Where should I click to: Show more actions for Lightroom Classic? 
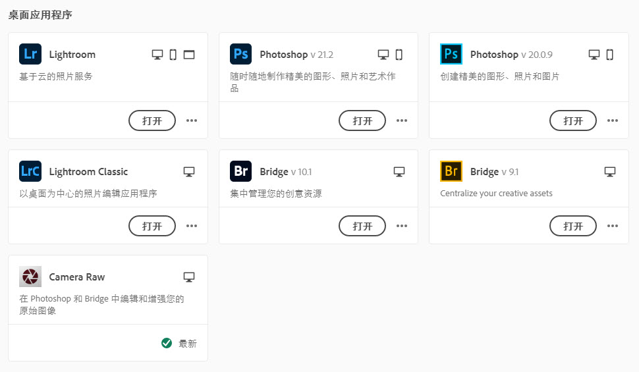tap(192, 226)
